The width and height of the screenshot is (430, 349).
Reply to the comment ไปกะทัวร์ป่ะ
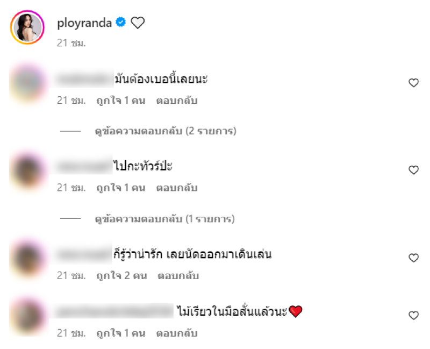(177, 188)
